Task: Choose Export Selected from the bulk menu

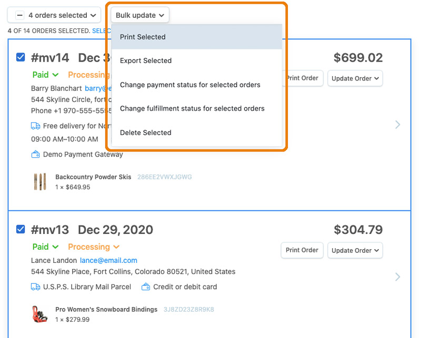Action: coord(146,60)
